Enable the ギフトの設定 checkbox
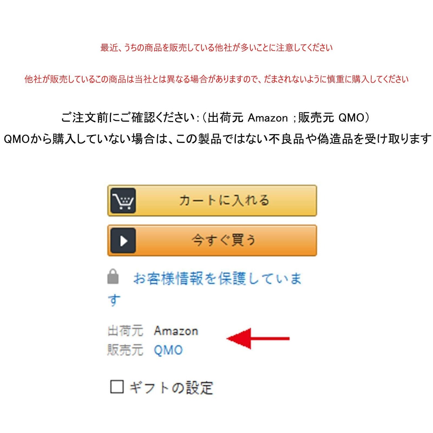The width and height of the screenshot is (433, 433). pyautogui.click(x=117, y=386)
